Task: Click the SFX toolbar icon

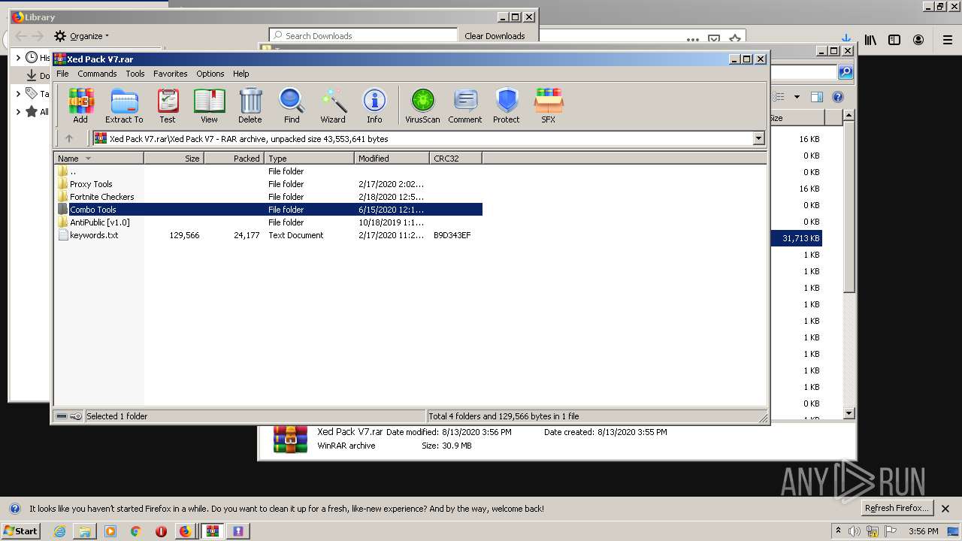Action: point(549,105)
